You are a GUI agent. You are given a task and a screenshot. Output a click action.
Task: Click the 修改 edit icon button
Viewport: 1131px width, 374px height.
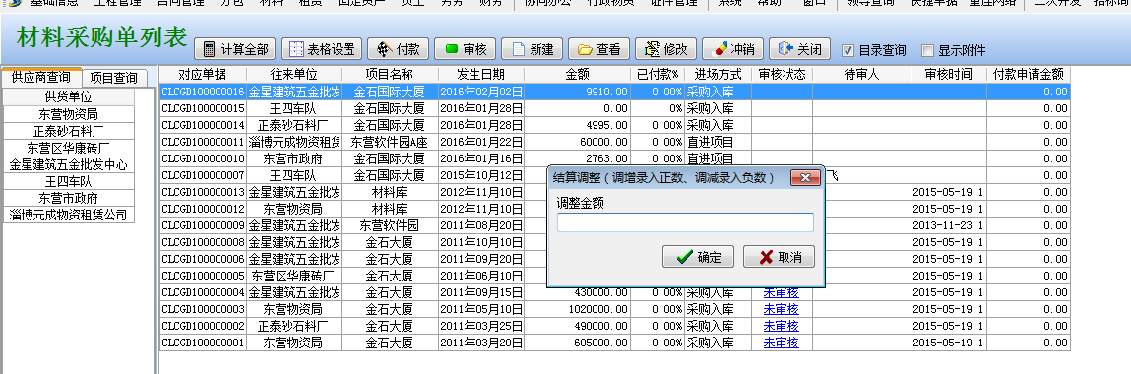tap(652, 50)
